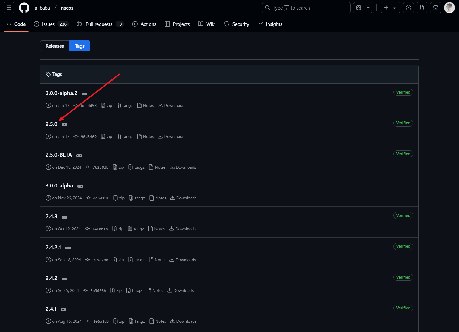Open Notes file icon for tag 2.4.3
The image size is (459, 332).
coord(151,229)
